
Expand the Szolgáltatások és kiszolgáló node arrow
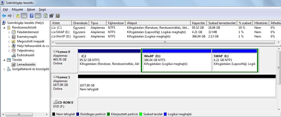point(4,69)
